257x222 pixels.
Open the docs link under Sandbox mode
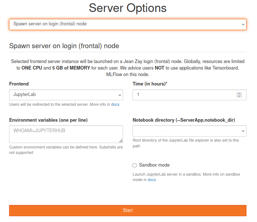(x=152, y=180)
